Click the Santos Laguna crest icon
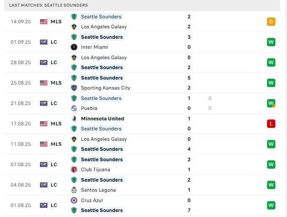This screenshot has width=287, height=217. [74, 190]
